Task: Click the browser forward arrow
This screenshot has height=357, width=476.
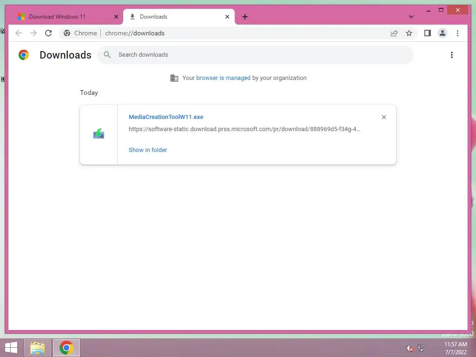Action: point(33,33)
